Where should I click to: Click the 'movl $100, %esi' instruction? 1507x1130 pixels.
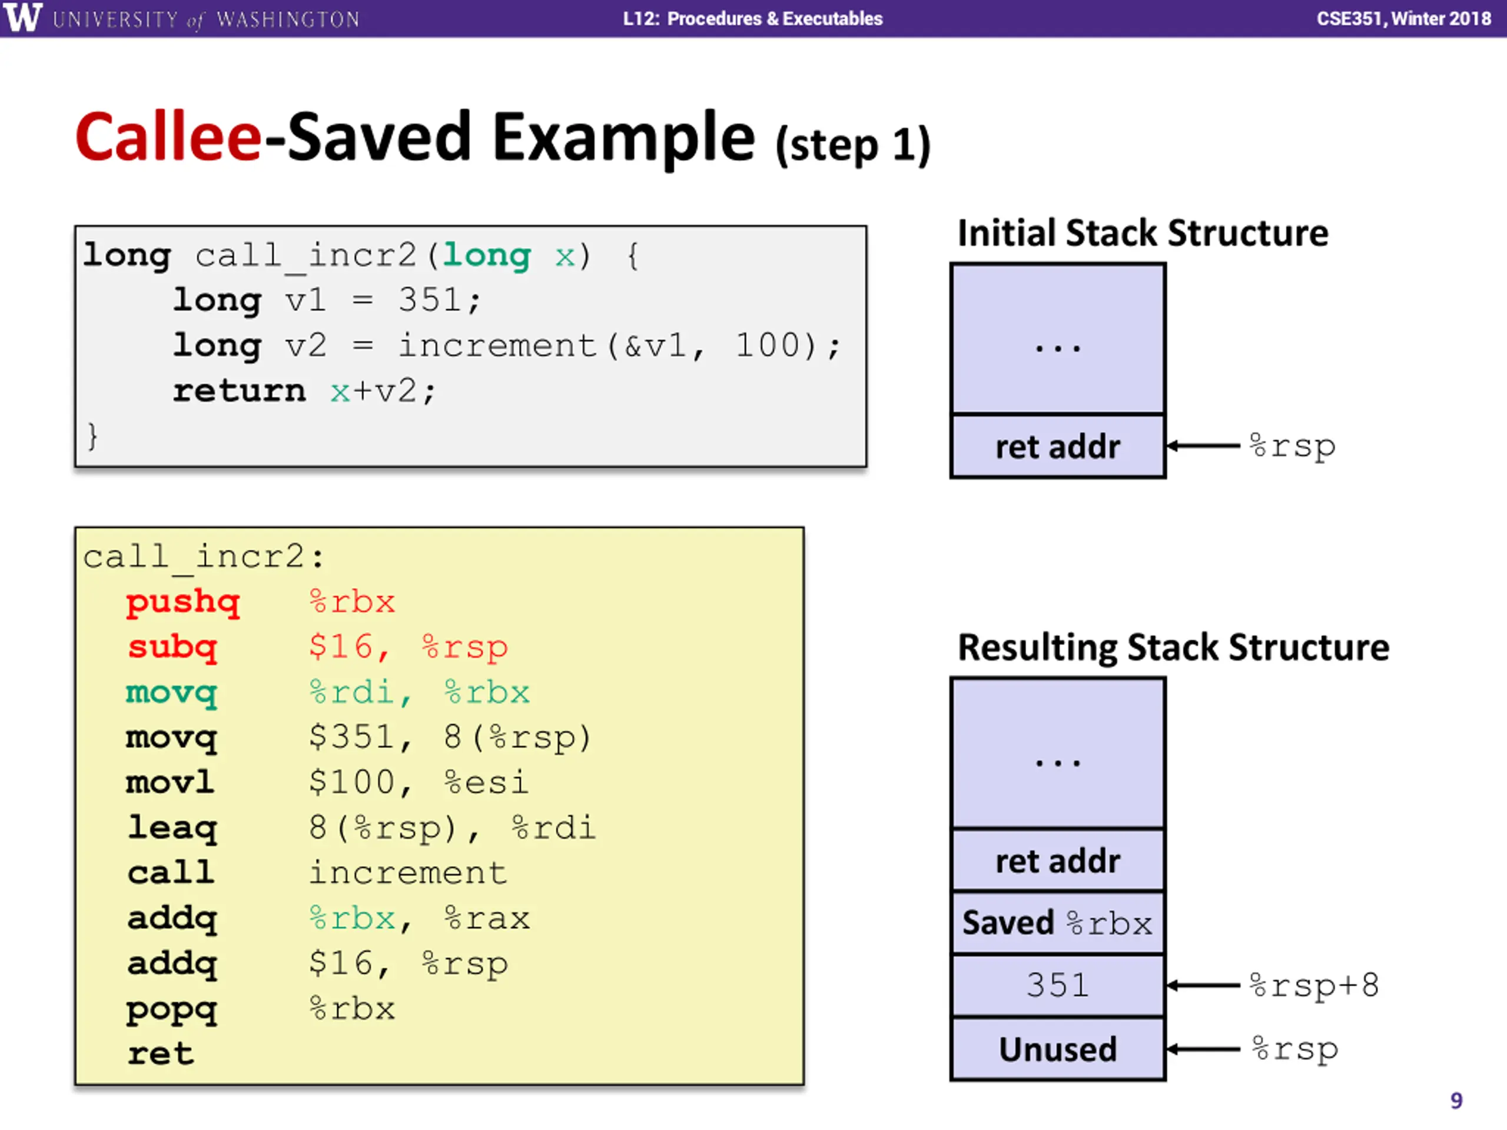pyautogui.click(x=328, y=783)
